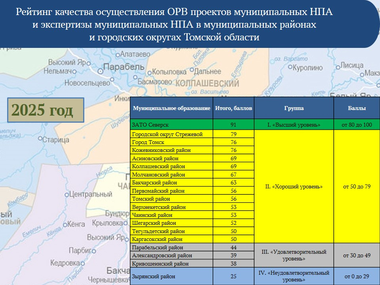Select the "Зырянский район" row
Viewport: 380px width, 285px height.
click(x=171, y=276)
